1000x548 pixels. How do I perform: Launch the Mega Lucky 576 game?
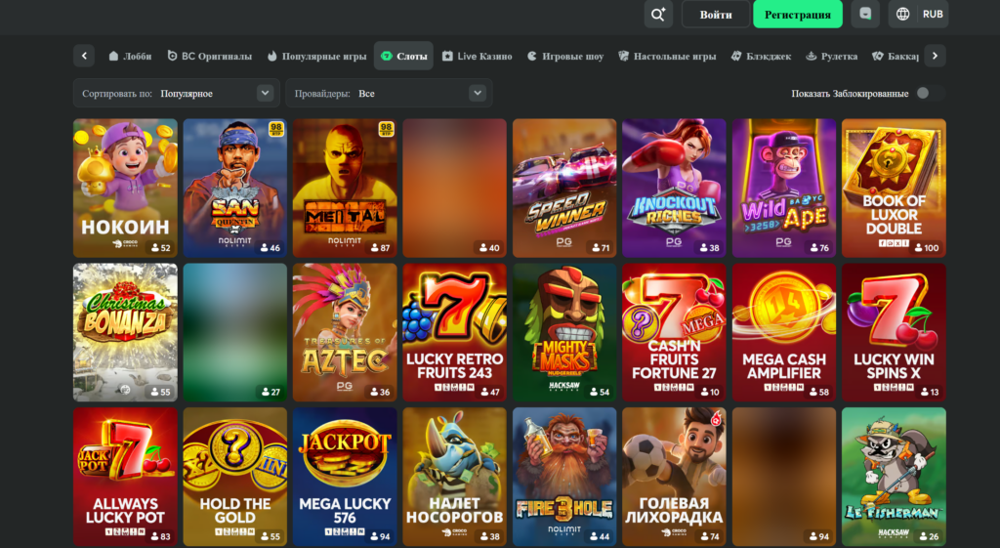[x=345, y=477]
